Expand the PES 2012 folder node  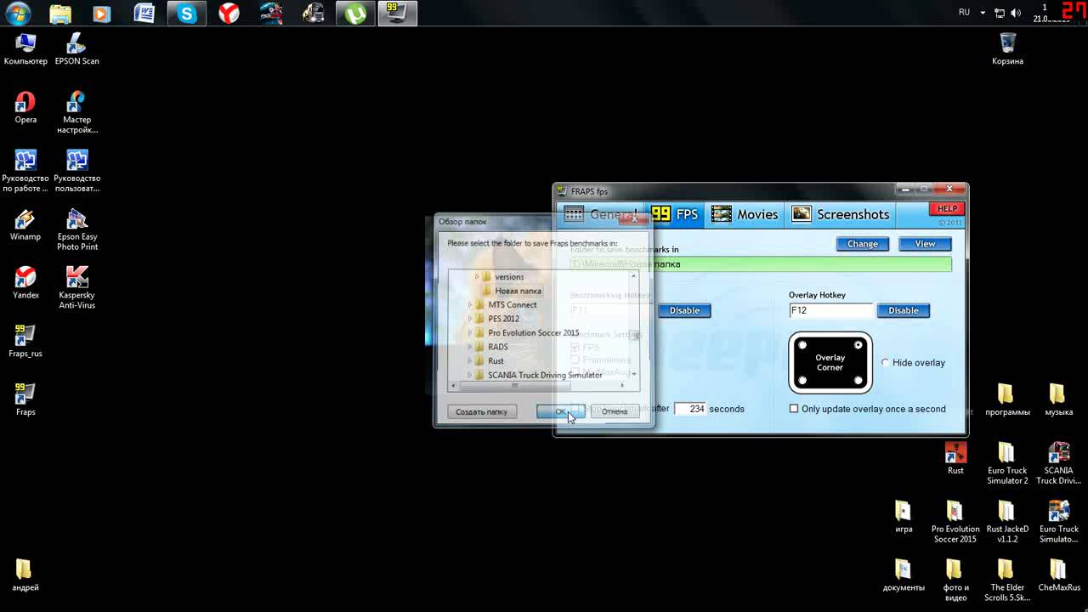(470, 319)
